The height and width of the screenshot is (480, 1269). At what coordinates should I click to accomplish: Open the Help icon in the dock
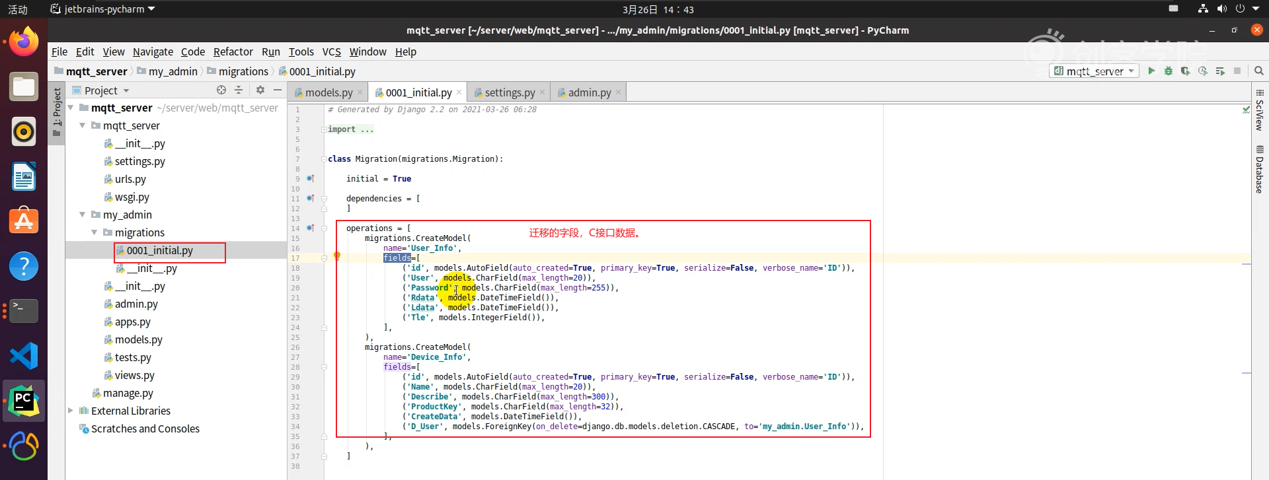click(24, 266)
